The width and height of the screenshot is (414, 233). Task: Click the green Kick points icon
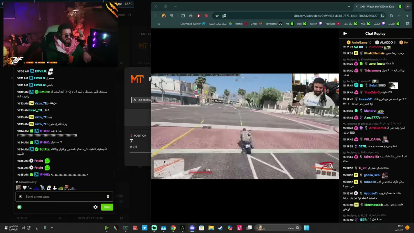(x=19, y=207)
